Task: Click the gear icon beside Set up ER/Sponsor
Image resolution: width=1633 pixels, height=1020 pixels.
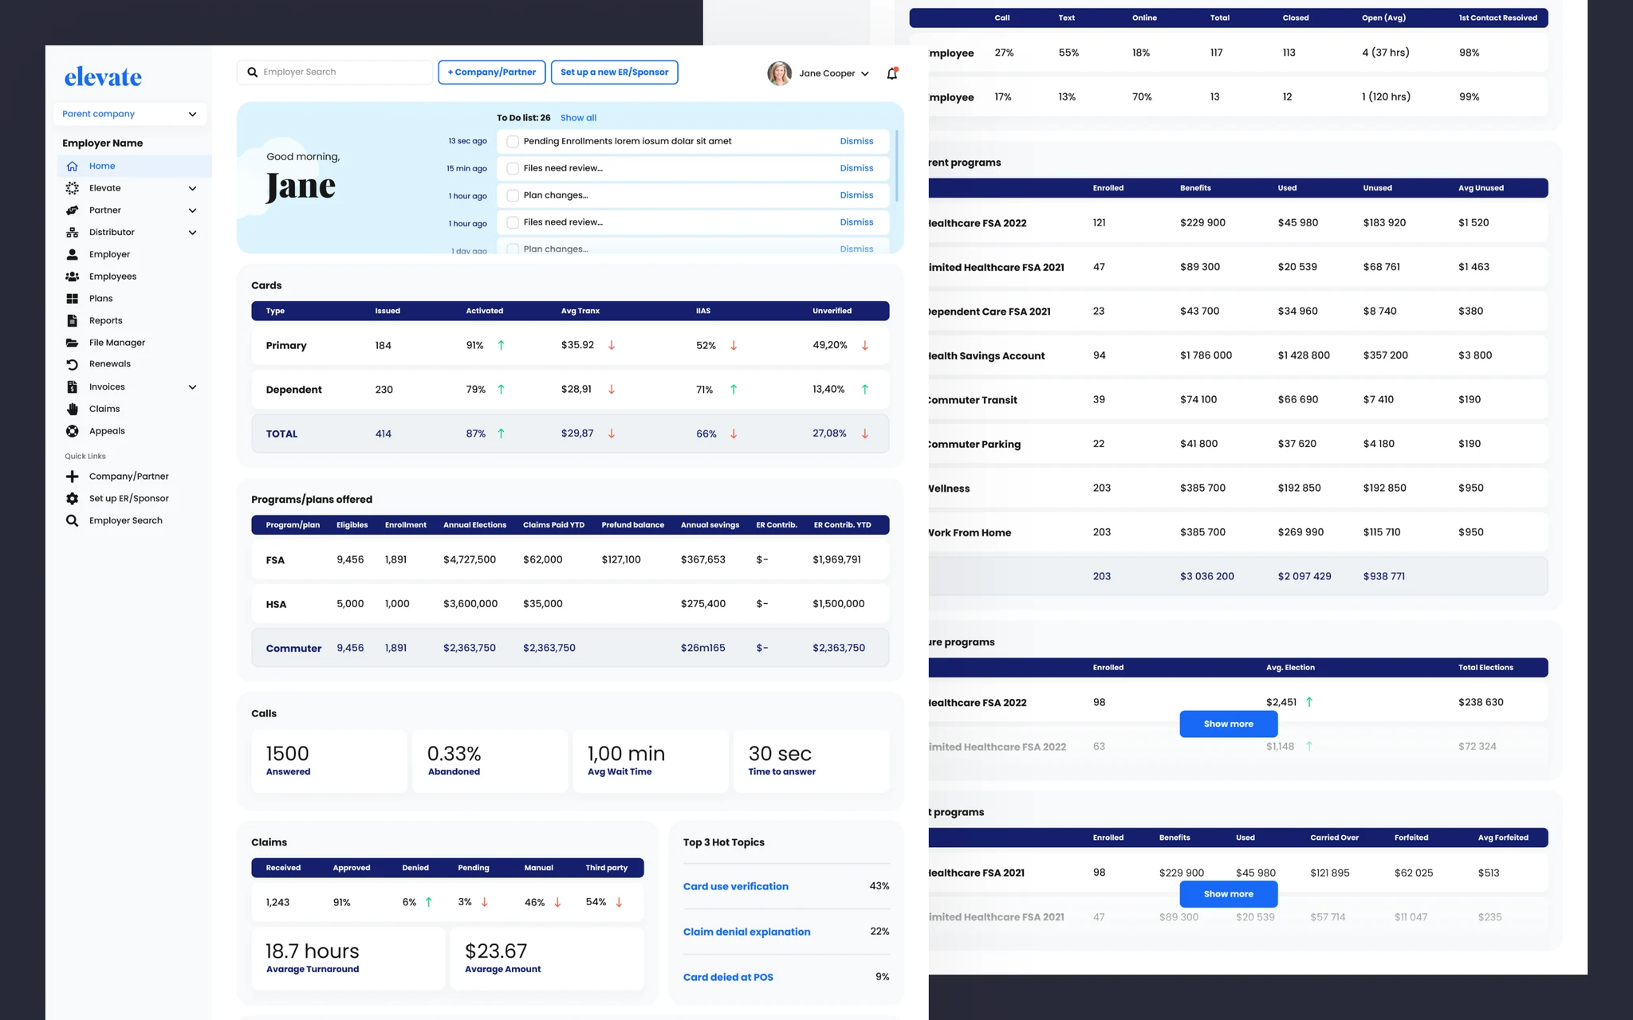Action: 72,498
